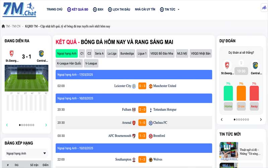Go to next prediction in Dự Đoán
The width and height of the screenshot is (268, 168).
tap(261, 120)
